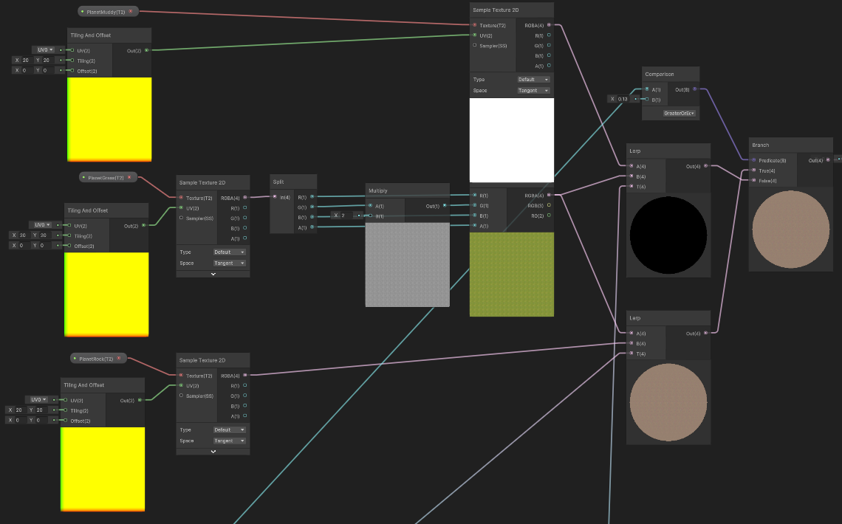
Task: Click the 0.13 X input field for Comparison B
Action: [621, 99]
